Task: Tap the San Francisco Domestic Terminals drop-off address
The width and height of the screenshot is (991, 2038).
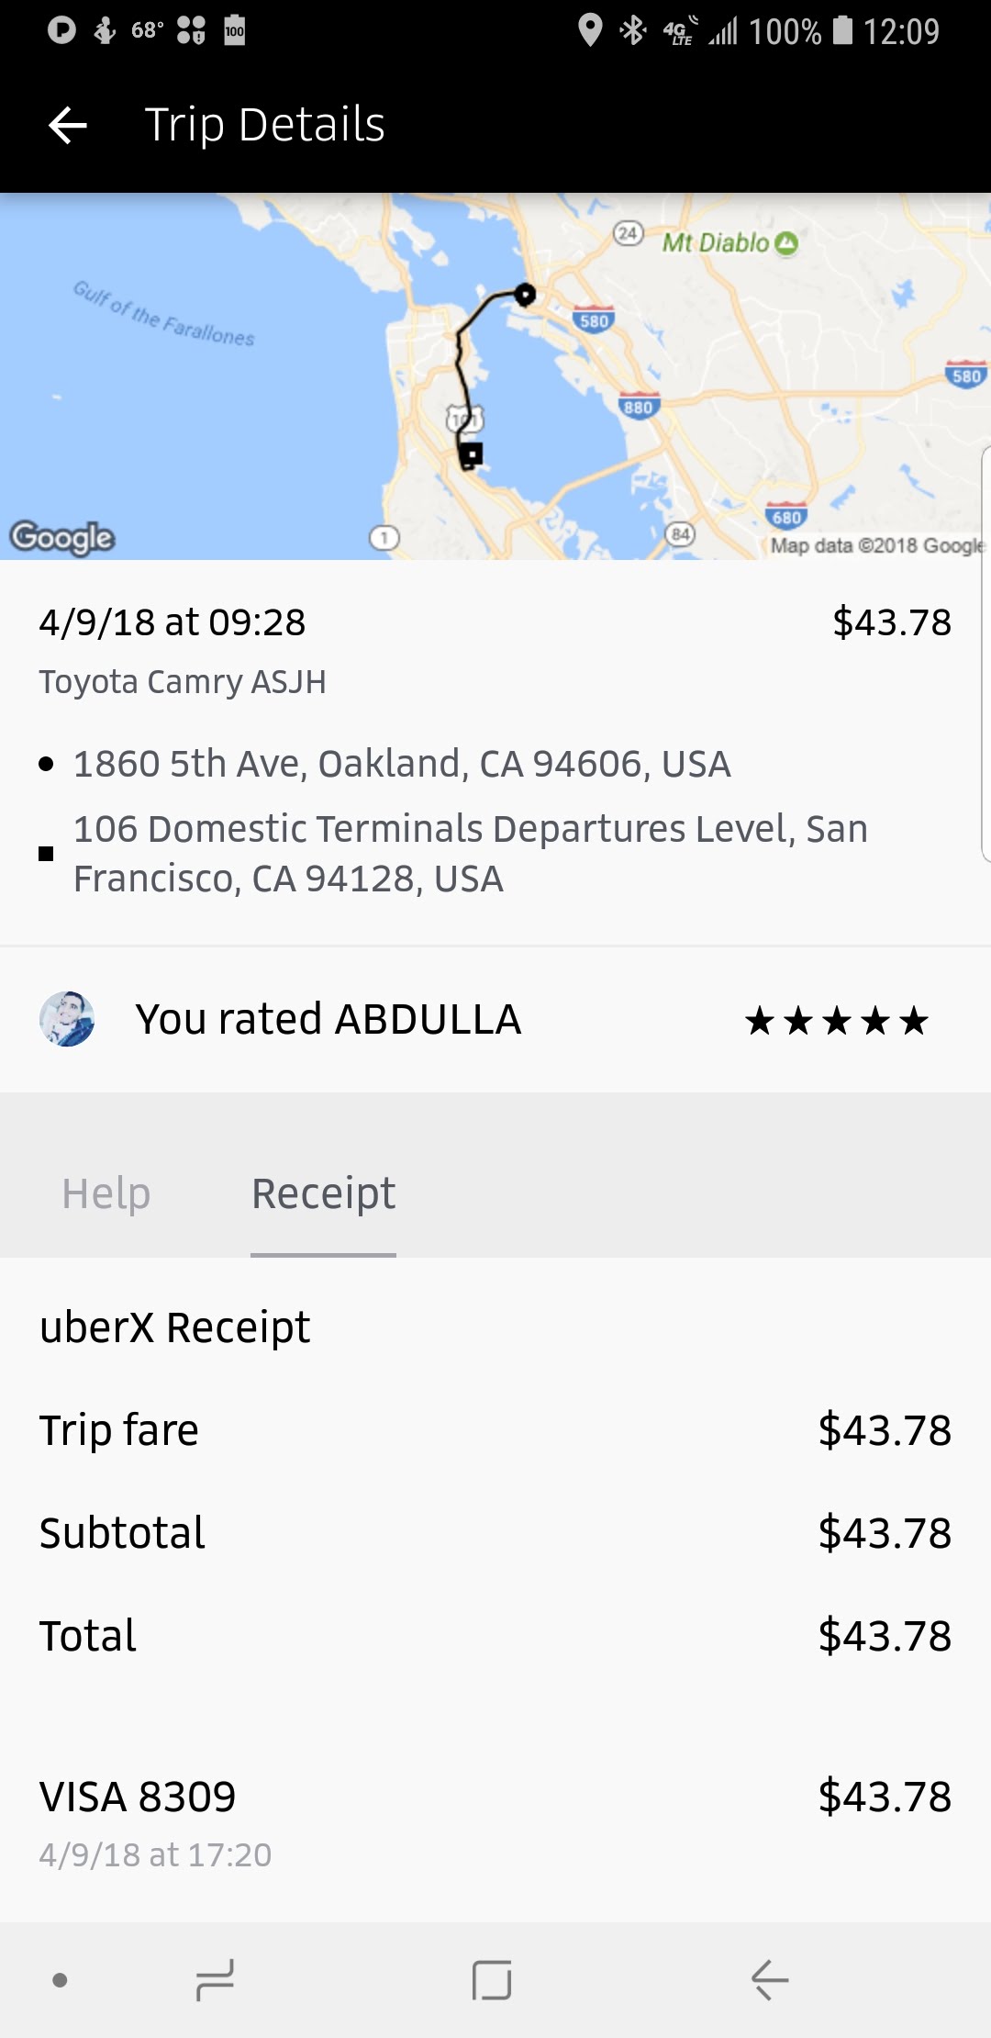Action: coord(470,854)
